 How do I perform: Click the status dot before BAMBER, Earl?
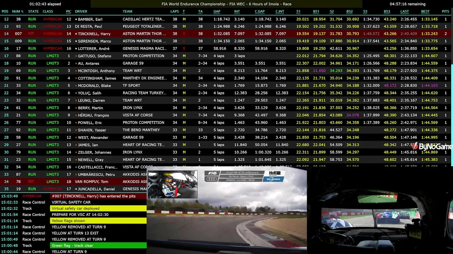point(76,19)
